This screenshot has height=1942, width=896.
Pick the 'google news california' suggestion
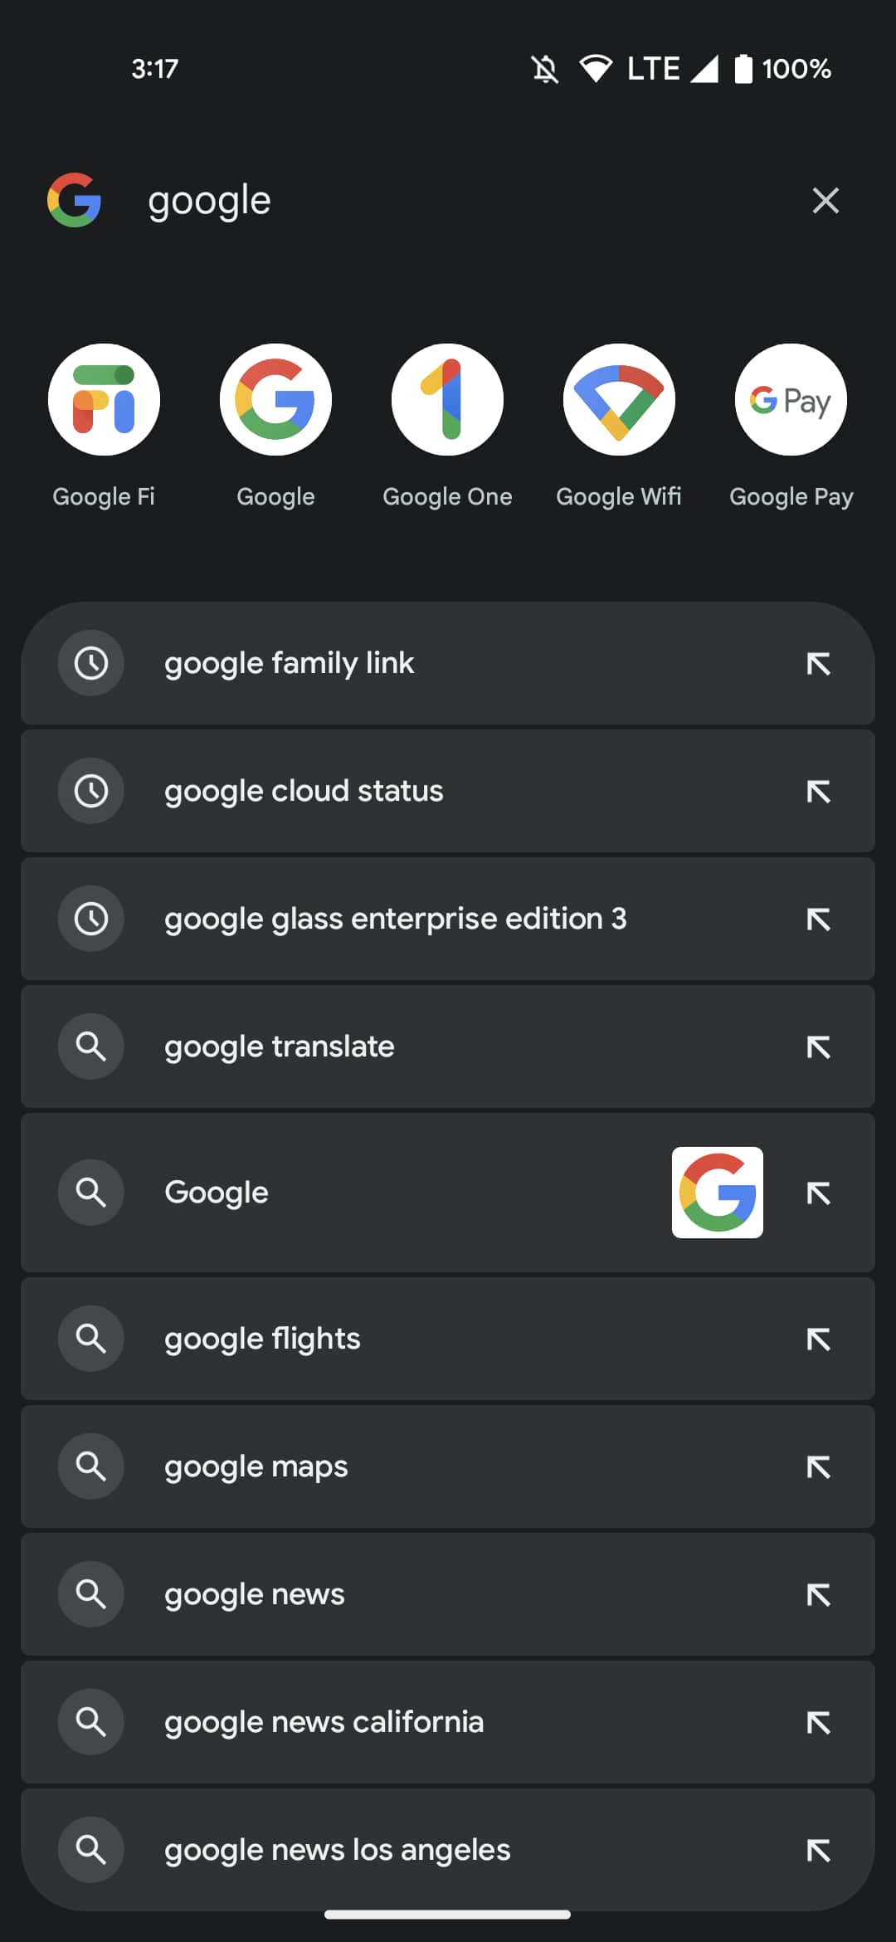coord(324,1722)
